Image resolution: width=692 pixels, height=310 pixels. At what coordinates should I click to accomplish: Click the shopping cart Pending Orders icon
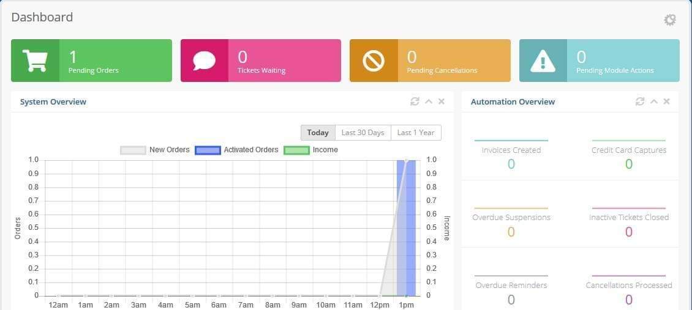(35, 61)
